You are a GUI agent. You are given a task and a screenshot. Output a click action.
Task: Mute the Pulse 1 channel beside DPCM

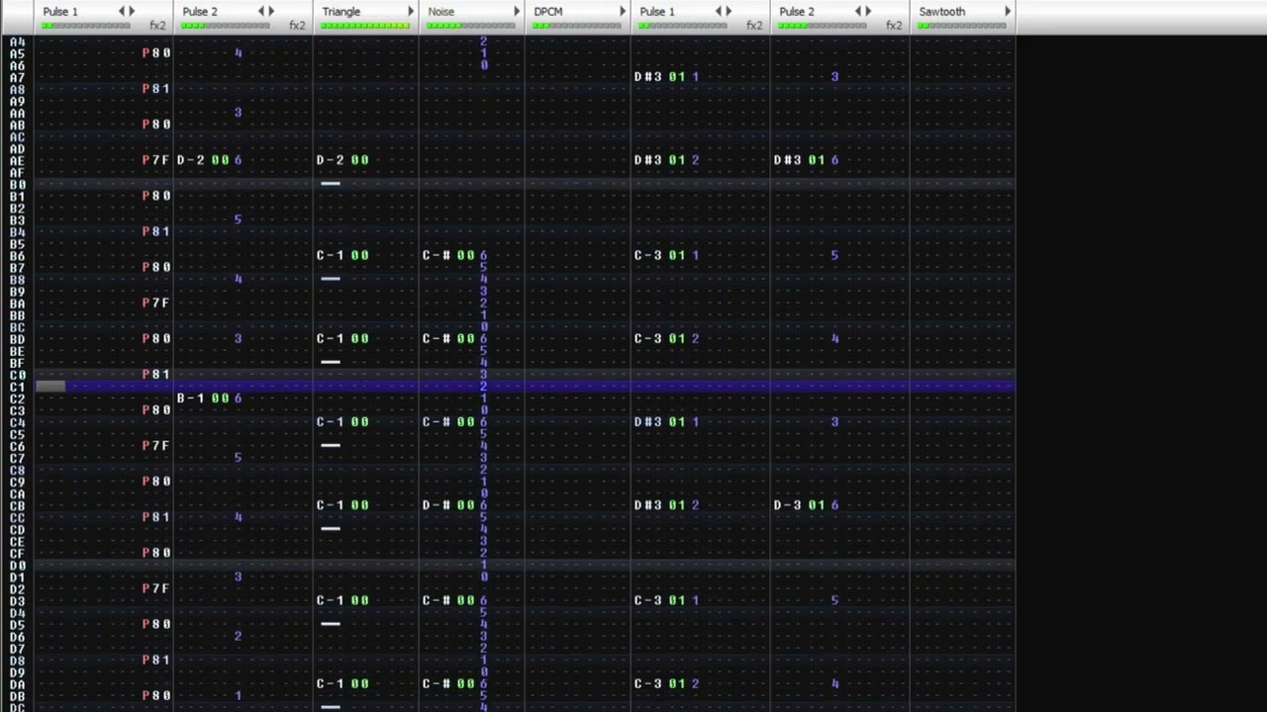coord(657,12)
